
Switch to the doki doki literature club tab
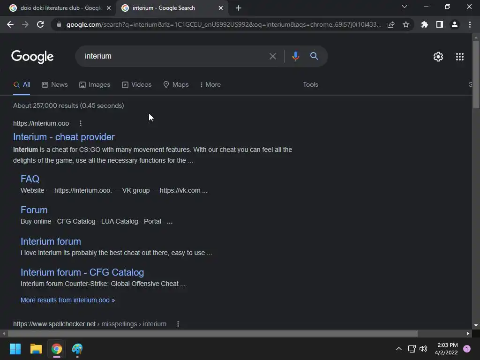pos(57,8)
